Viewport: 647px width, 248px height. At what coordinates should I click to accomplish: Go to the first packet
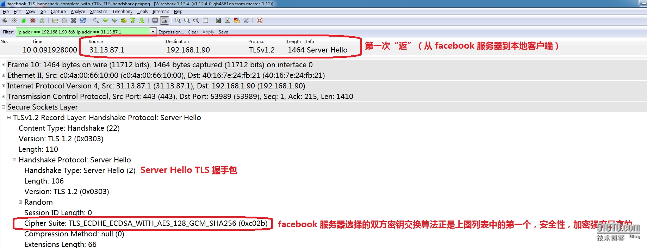pyautogui.click(x=133, y=20)
